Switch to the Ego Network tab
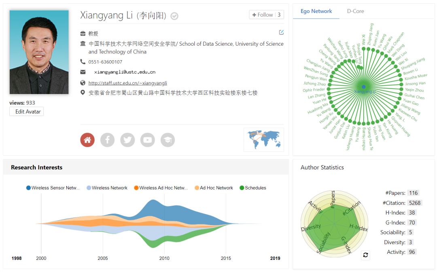437x272 pixels. pos(316,11)
